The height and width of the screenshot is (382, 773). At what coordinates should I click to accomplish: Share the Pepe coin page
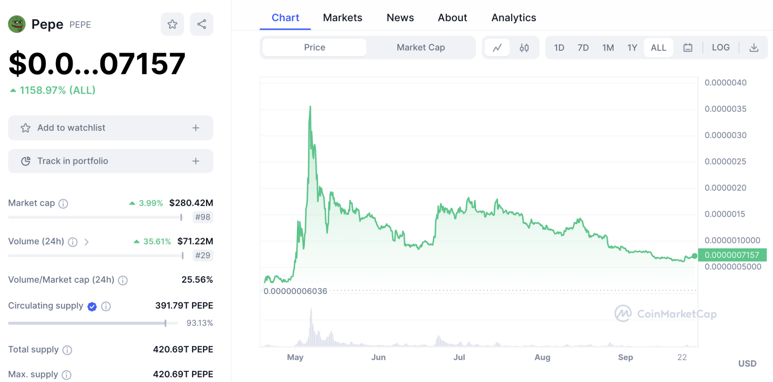tap(201, 24)
